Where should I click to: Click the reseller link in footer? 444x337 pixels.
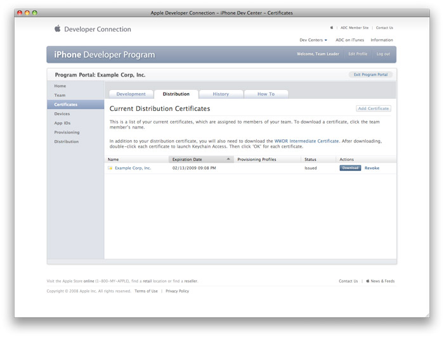point(191,281)
